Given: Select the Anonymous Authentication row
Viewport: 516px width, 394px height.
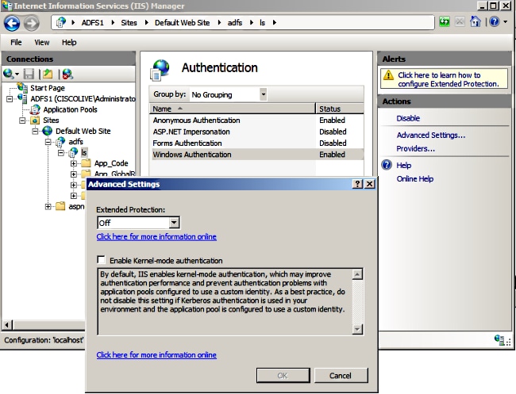Looking at the screenshot, I should point(258,120).
